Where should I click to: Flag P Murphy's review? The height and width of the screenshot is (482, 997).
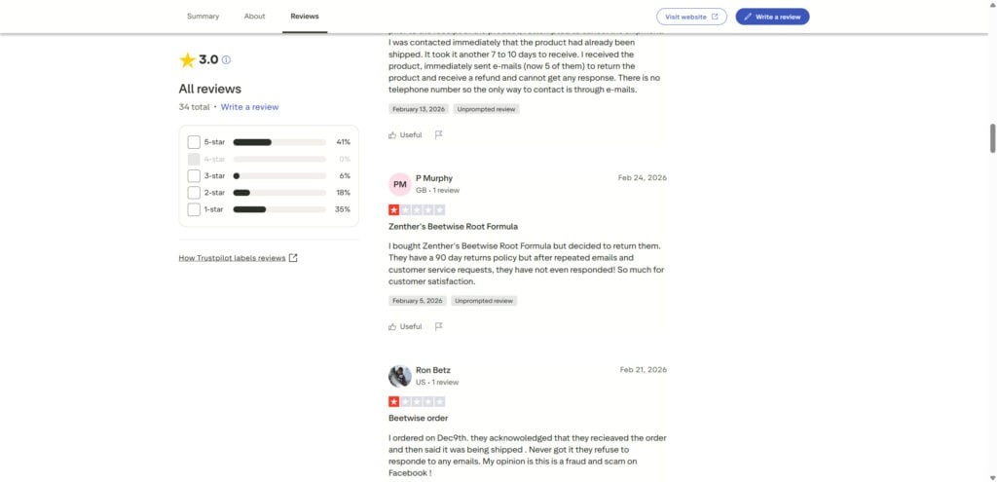[439, 326]
